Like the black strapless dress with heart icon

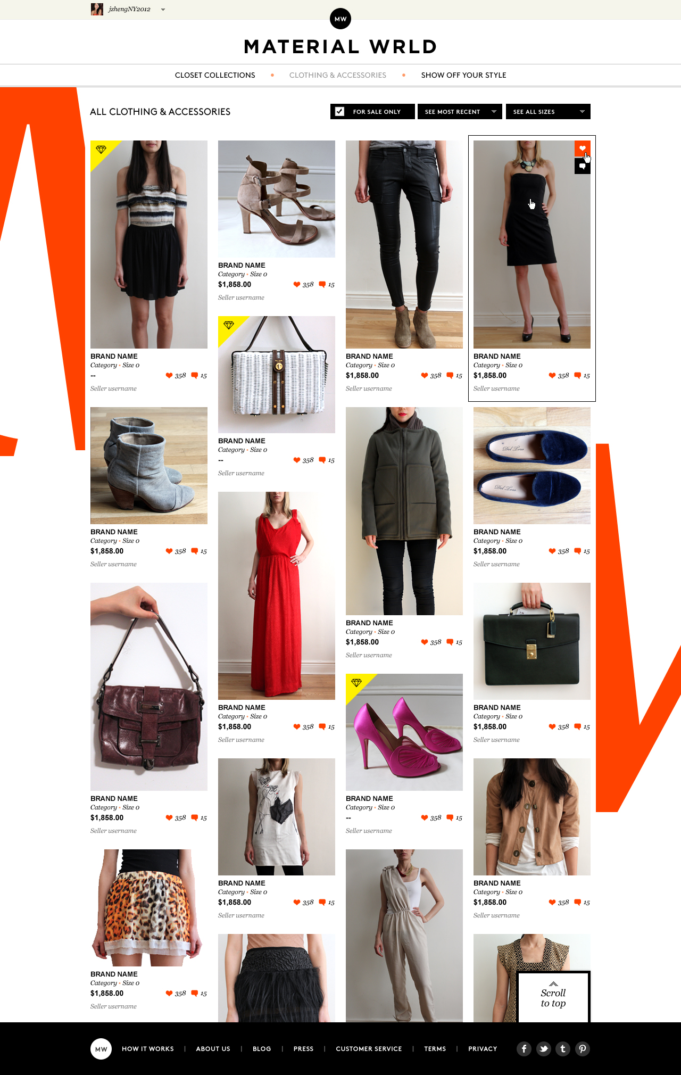click(583, 148)
